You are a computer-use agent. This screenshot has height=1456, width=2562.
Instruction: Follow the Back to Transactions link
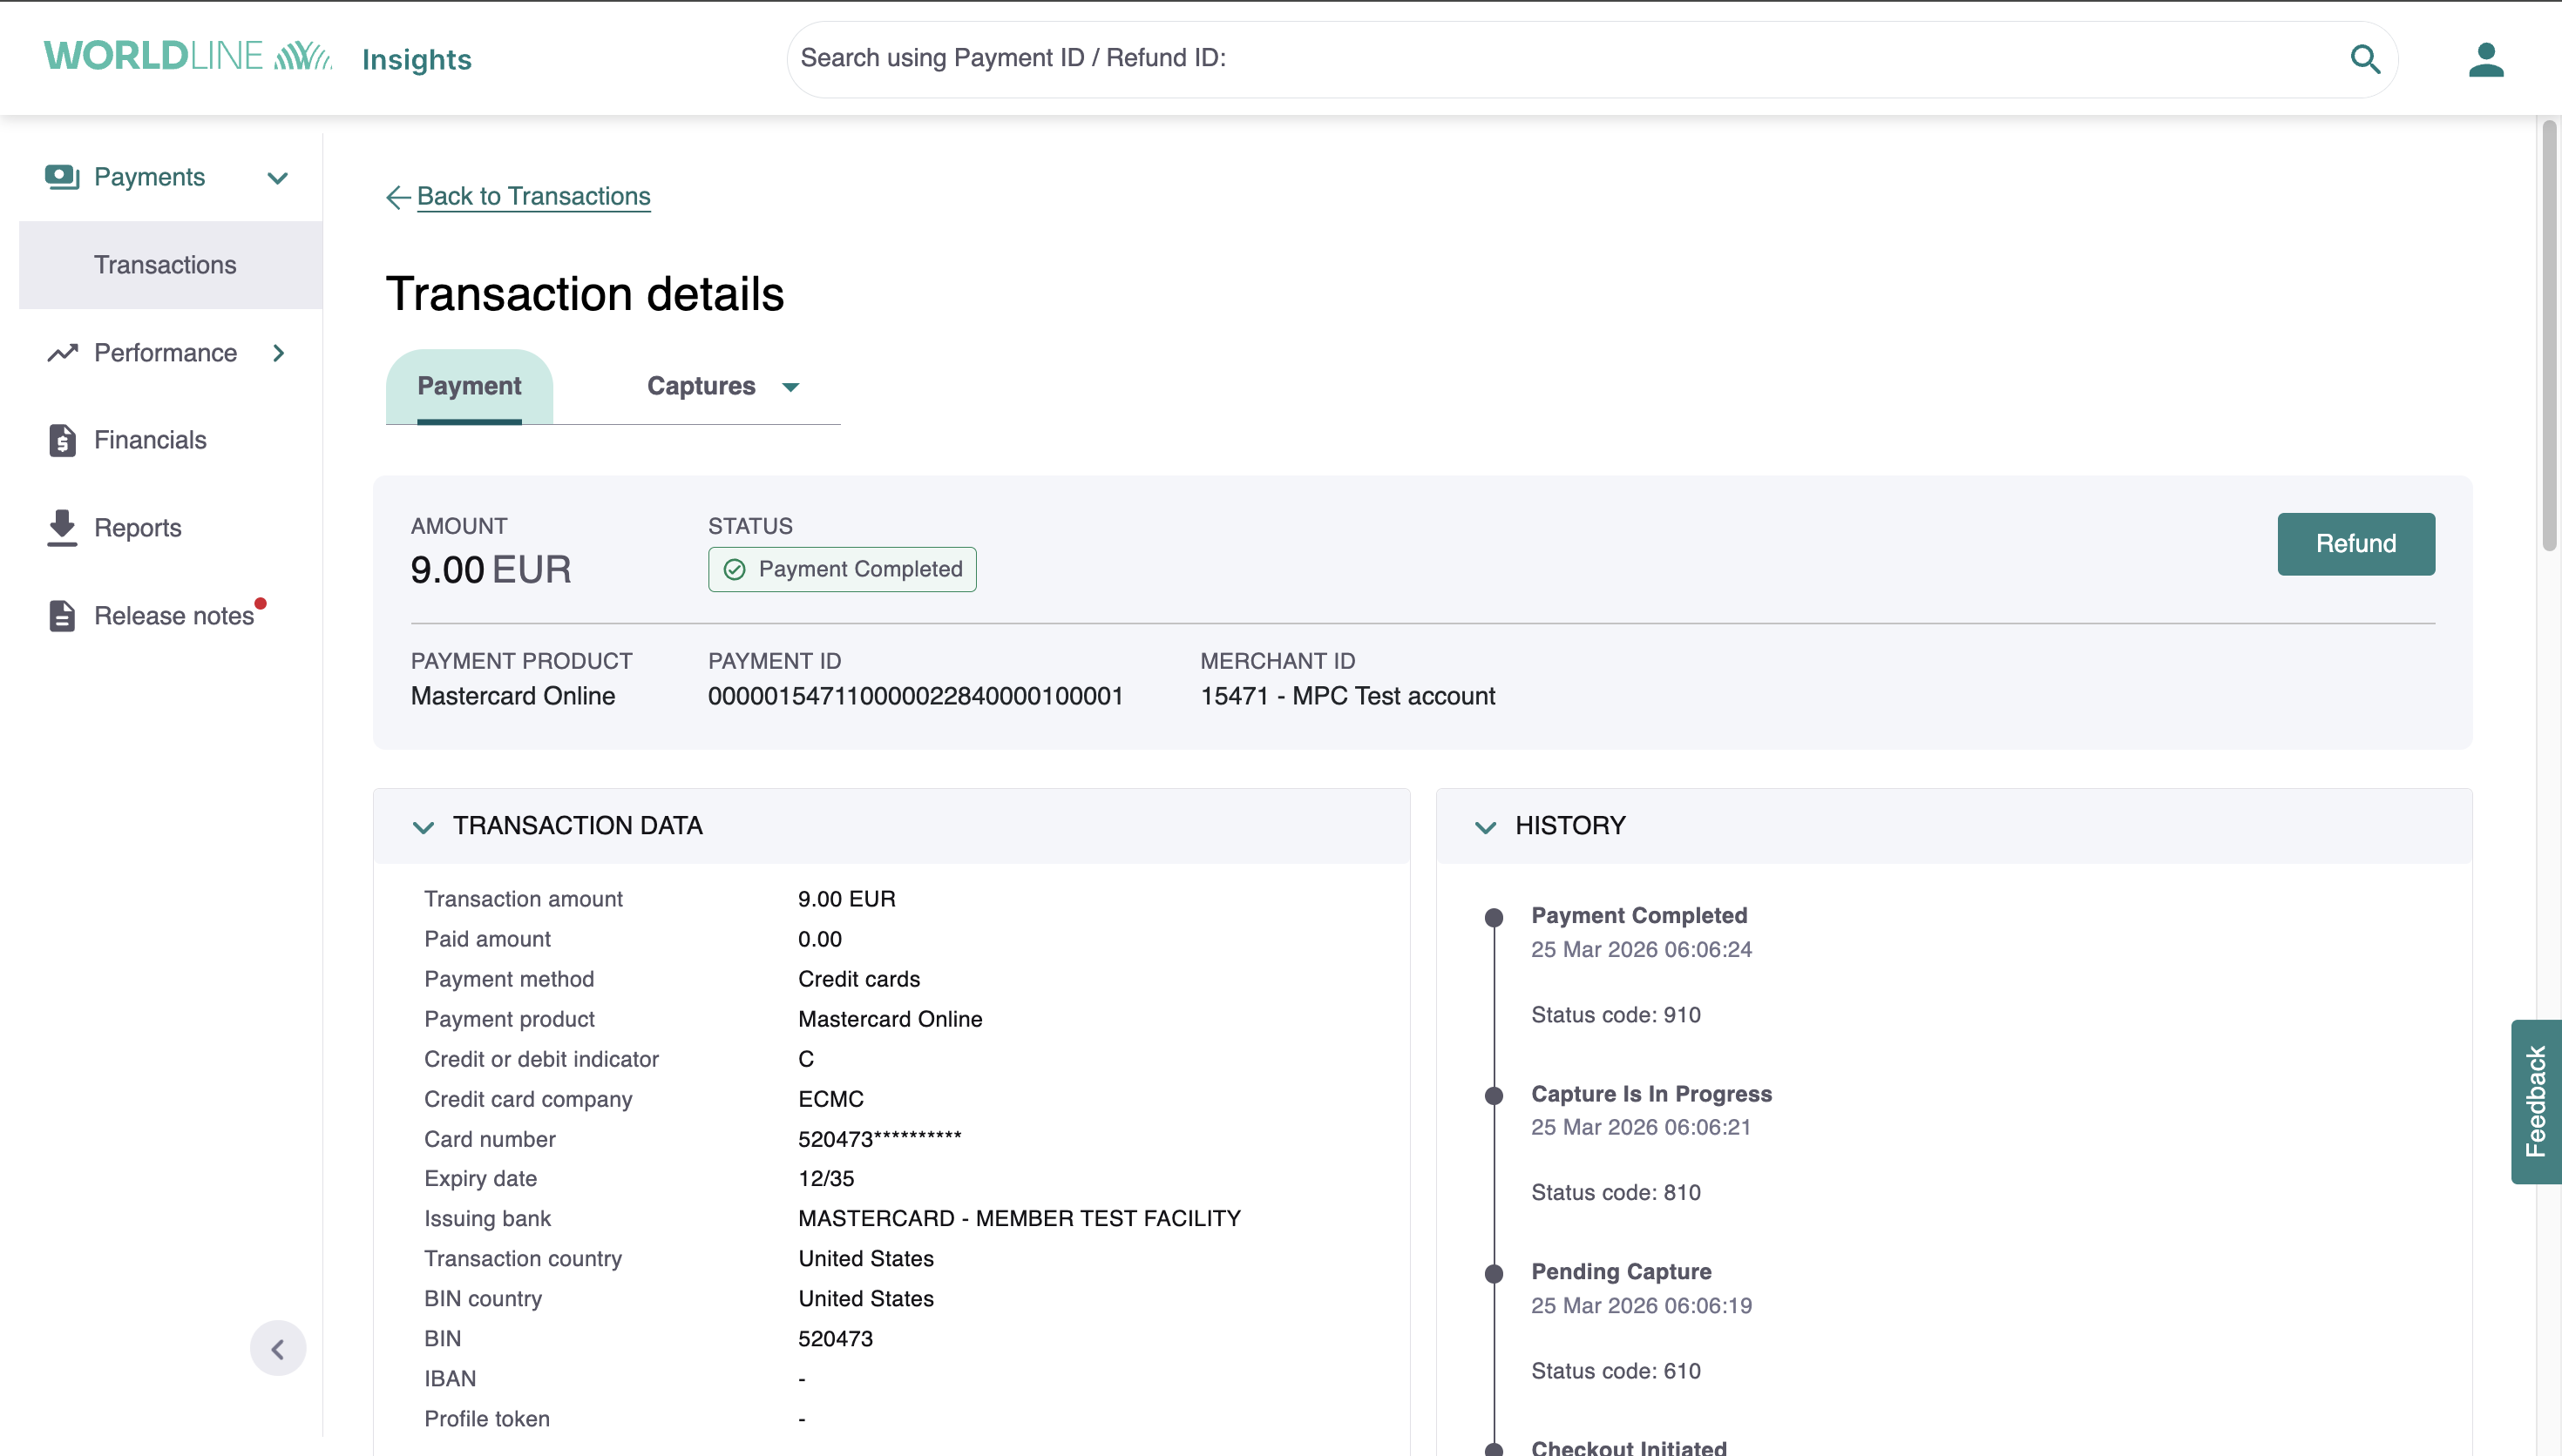[x=533, y=196]
